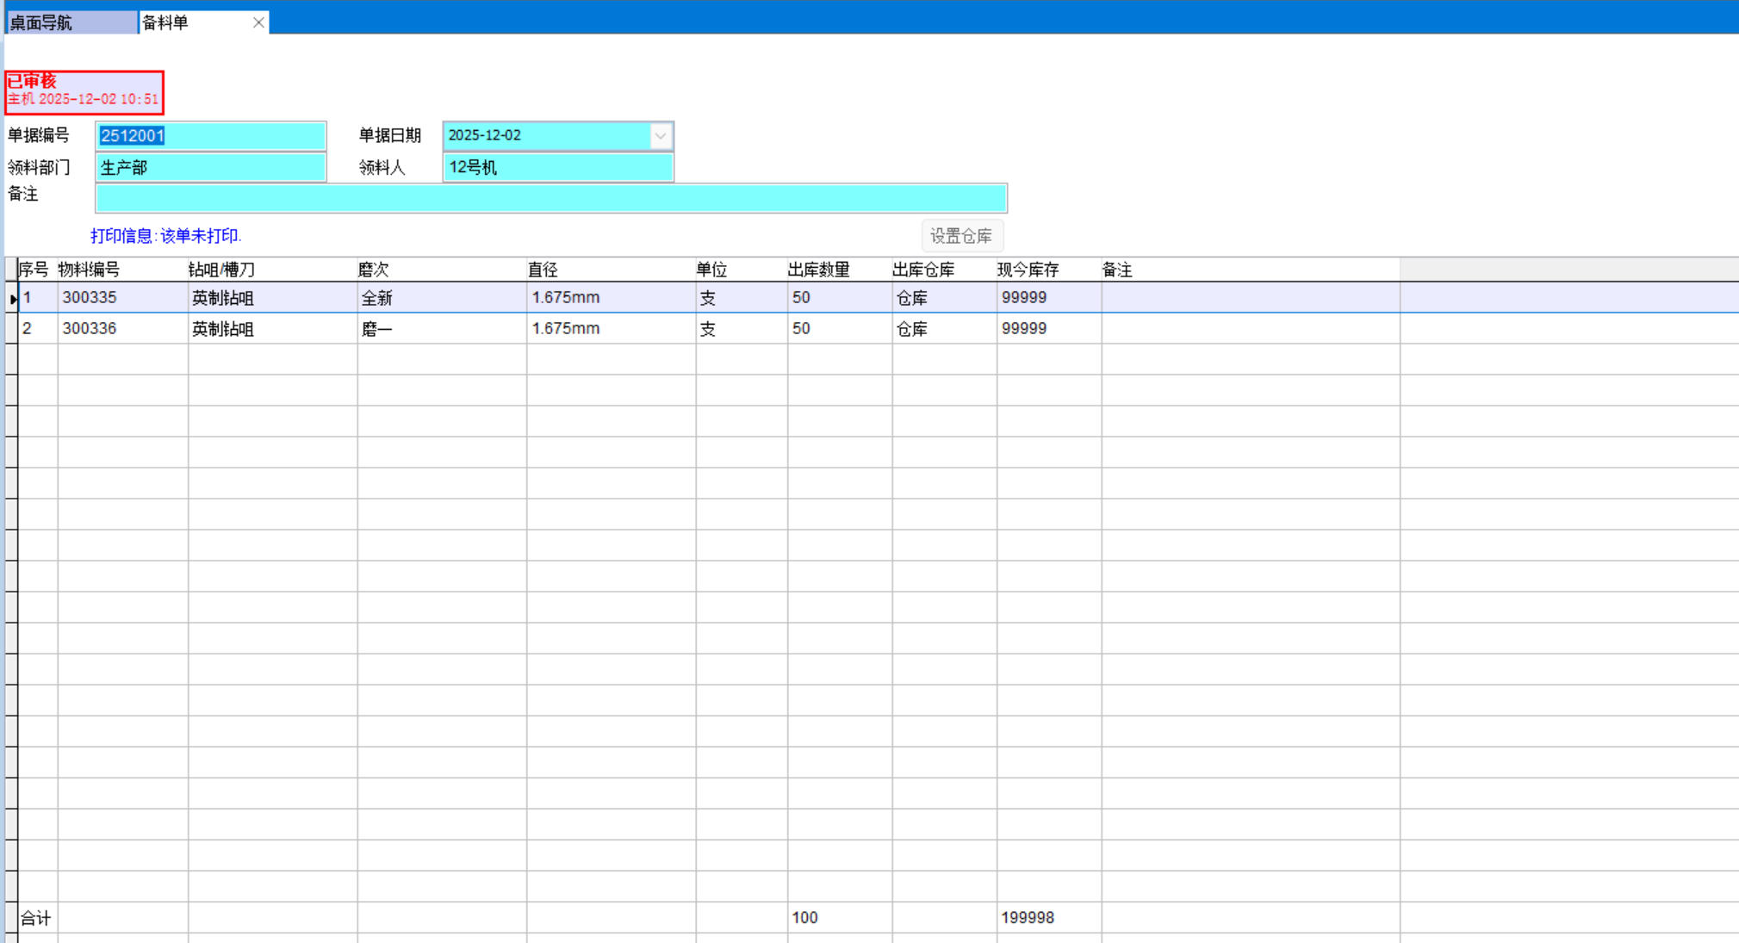Screen dimensions: 1739x943
Task: Select row with material 300336
Action: [90, 329]
